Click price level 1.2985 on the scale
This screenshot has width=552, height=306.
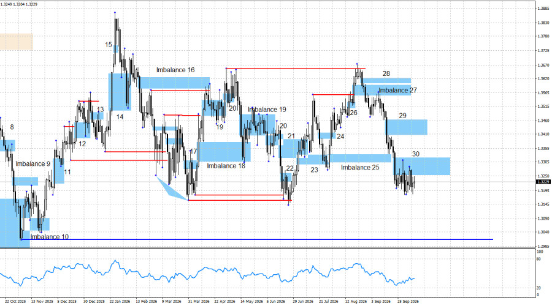543,246
